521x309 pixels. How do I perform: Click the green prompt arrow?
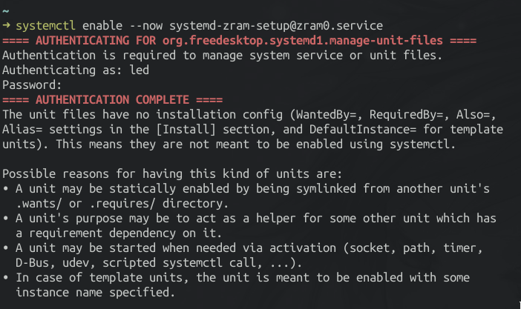(7, 24)
